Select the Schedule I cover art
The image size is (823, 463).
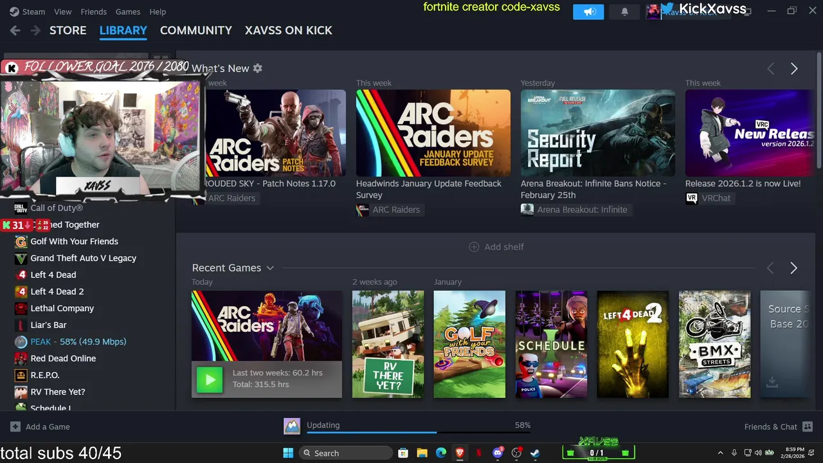pos(551,344)
